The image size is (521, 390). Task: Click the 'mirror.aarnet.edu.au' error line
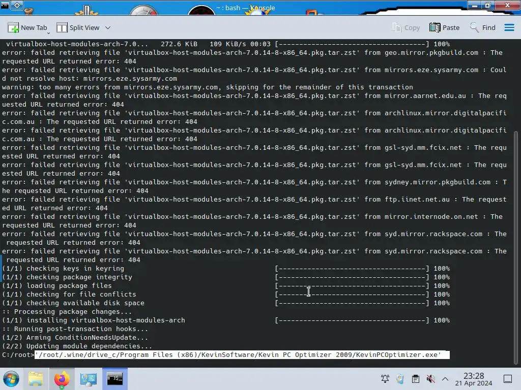pos(254,100)
